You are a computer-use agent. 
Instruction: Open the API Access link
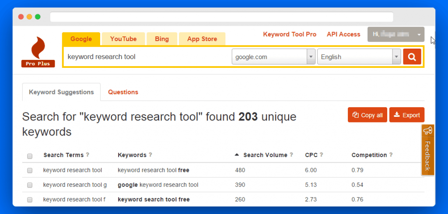[x=343, y=34]
